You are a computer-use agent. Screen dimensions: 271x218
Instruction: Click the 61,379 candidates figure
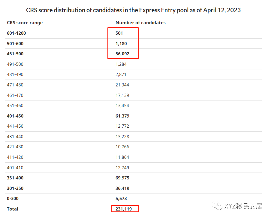pyautogui.click(x=122, y=116)
